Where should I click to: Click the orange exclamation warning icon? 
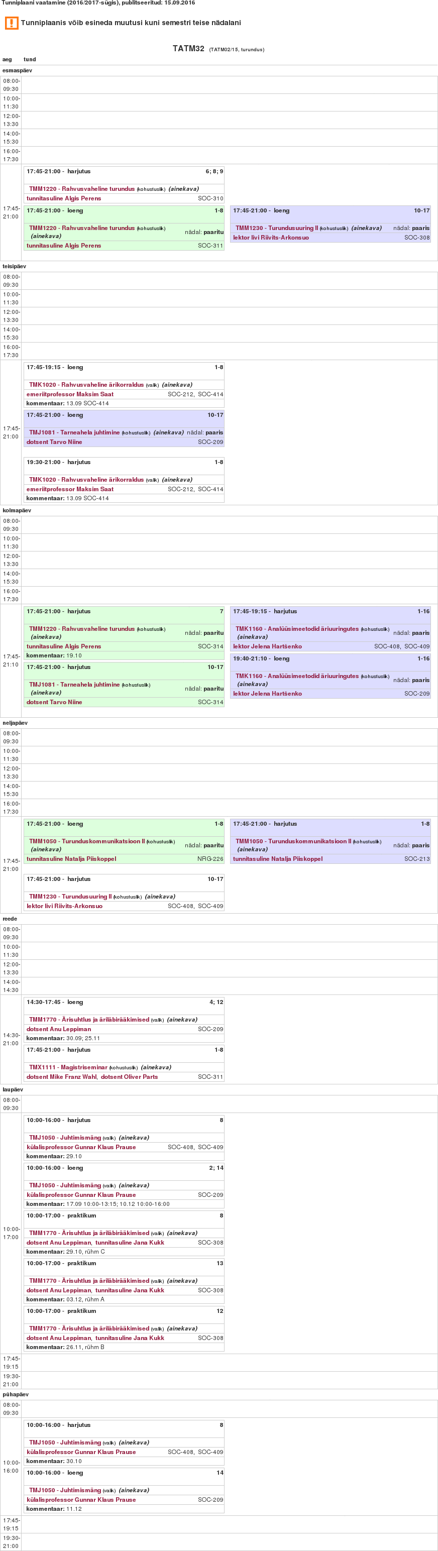(x=12, y=23)
